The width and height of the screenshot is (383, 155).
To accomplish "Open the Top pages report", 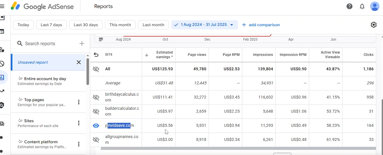I will click(x=48, y=102).
